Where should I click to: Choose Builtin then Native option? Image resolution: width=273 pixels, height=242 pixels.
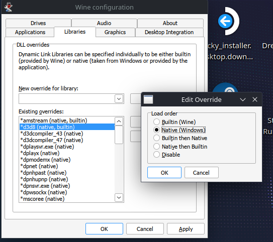180,138
